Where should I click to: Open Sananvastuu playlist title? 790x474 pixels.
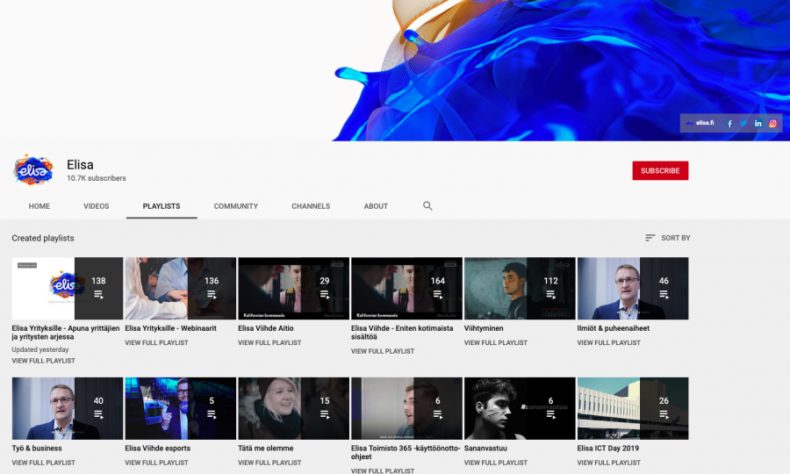coord(485,448)
